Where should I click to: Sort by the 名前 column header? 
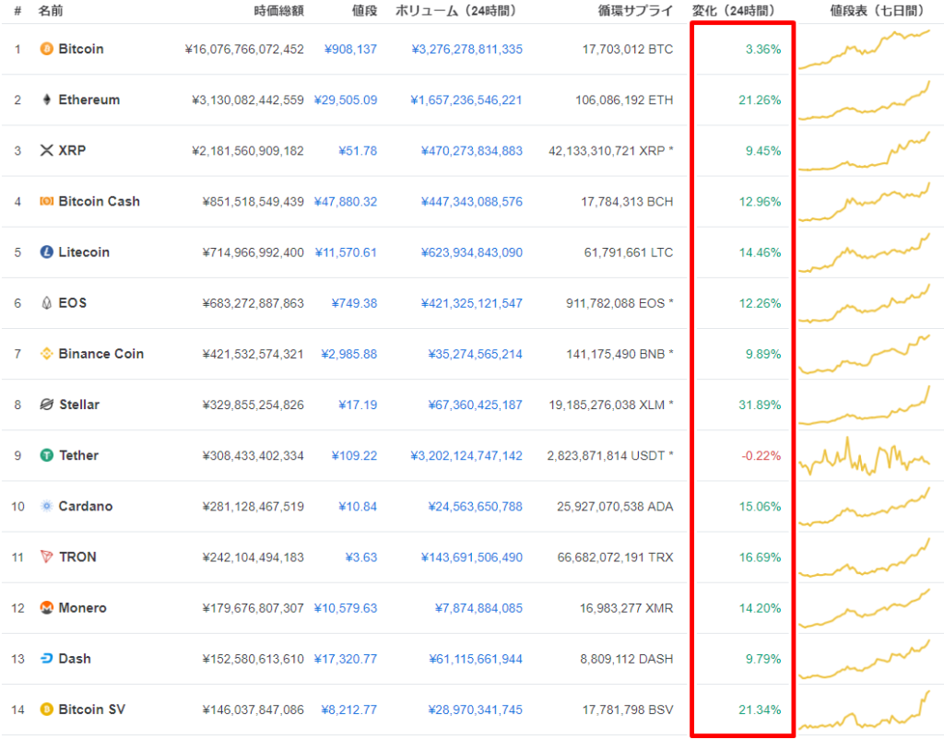(x=51, y=11)
